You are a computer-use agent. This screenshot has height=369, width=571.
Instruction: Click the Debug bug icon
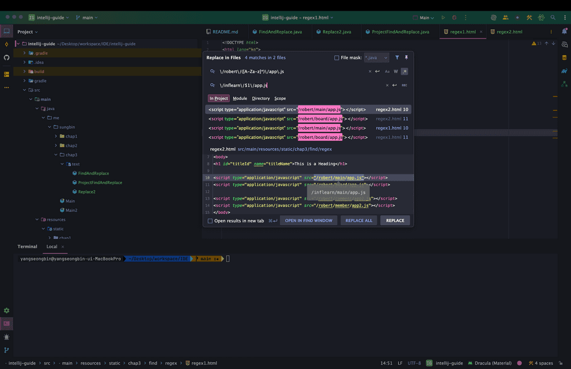click(x=454, y=18)
